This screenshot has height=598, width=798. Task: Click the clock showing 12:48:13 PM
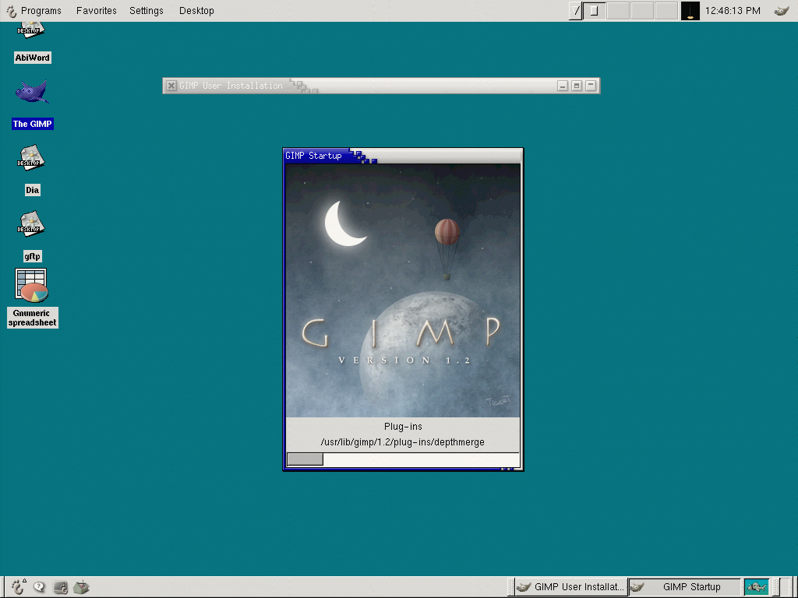733,11
